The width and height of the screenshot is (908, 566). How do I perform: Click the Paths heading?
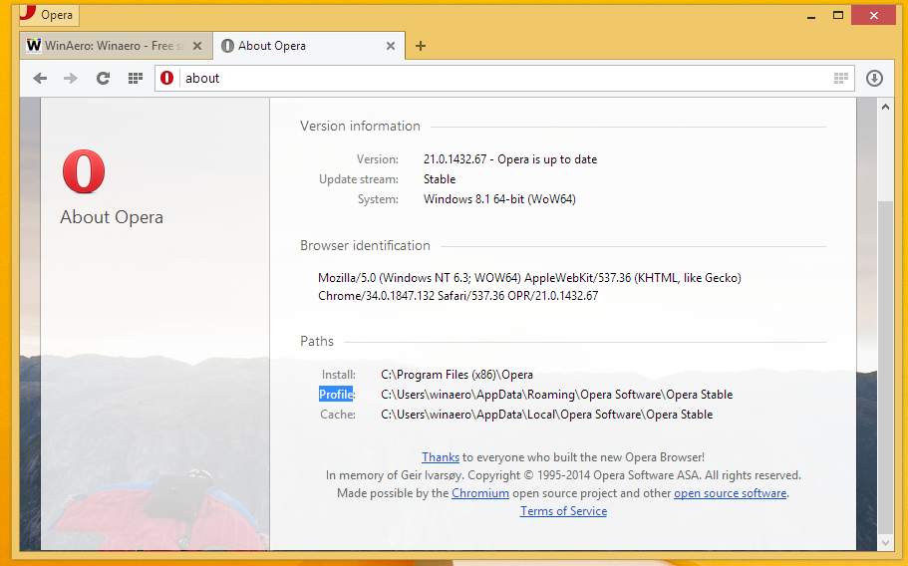(317, 342)
